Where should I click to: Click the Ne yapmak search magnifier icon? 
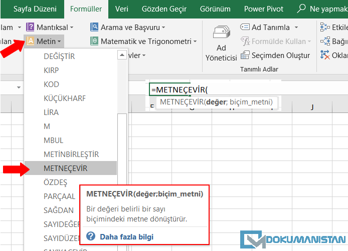click(301, 8)
